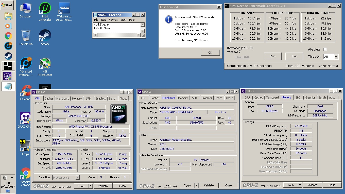Open Advanced SystemCare taskbar icon
This screenshot has height=194, width=345.
coord(8,46)
